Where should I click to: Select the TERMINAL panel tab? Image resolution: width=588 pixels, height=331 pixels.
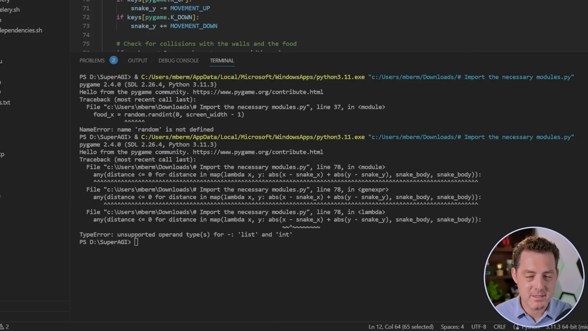click(222, 60)
